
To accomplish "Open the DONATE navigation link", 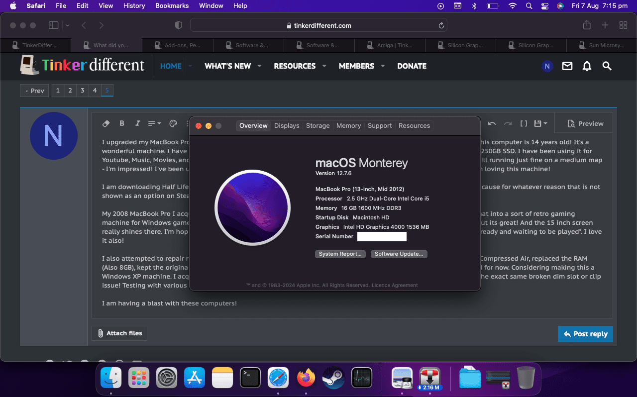I will pos(412,66).
